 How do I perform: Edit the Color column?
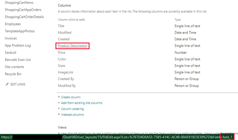62,59
